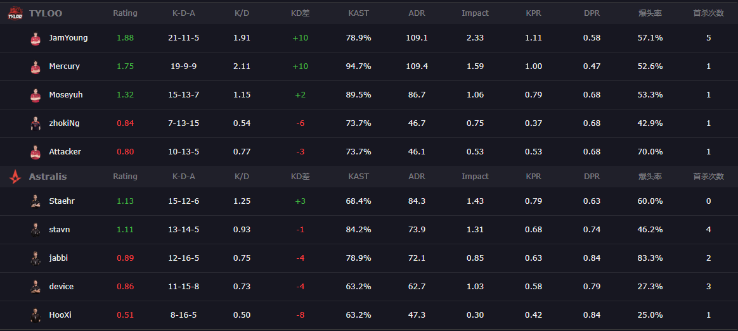The height and width of the screenshot is (331, 738).
Task: Click Staehr's player avatar
Action: tap(36, 201)
